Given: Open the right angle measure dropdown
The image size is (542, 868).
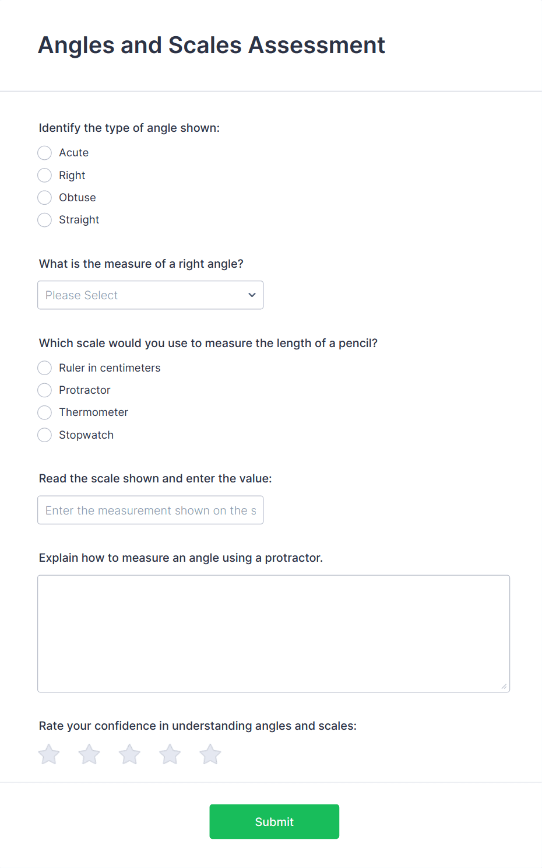Looking at the screenshot, I should click(x=150, y=295).
